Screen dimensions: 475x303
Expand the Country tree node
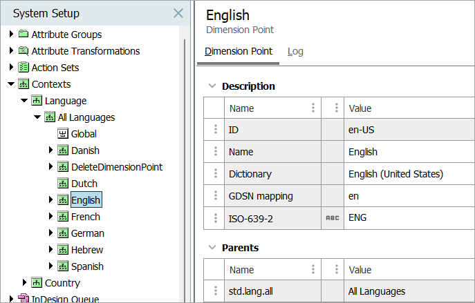click(x=24, y=283)
